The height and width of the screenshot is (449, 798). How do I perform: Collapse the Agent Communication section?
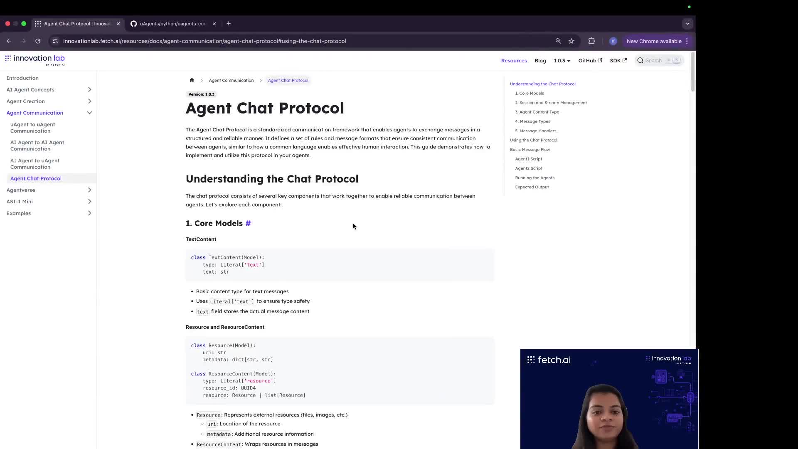(89, 113)
